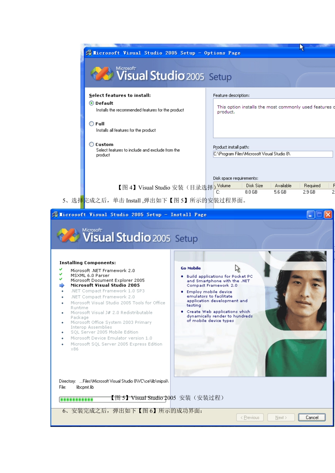Click '.NET Compact Framework 2.0' item
Viewport: 335px width, 473px height.
(x=103, y=297)
